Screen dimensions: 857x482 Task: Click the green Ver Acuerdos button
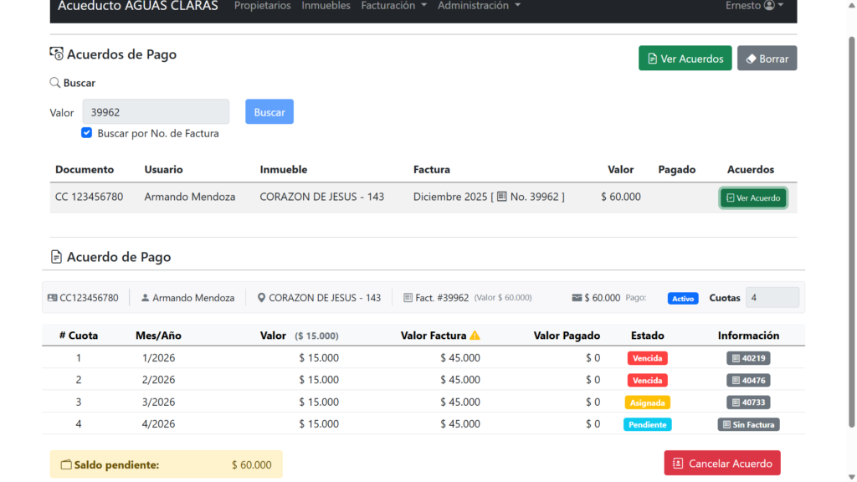(x=685, y=59)
